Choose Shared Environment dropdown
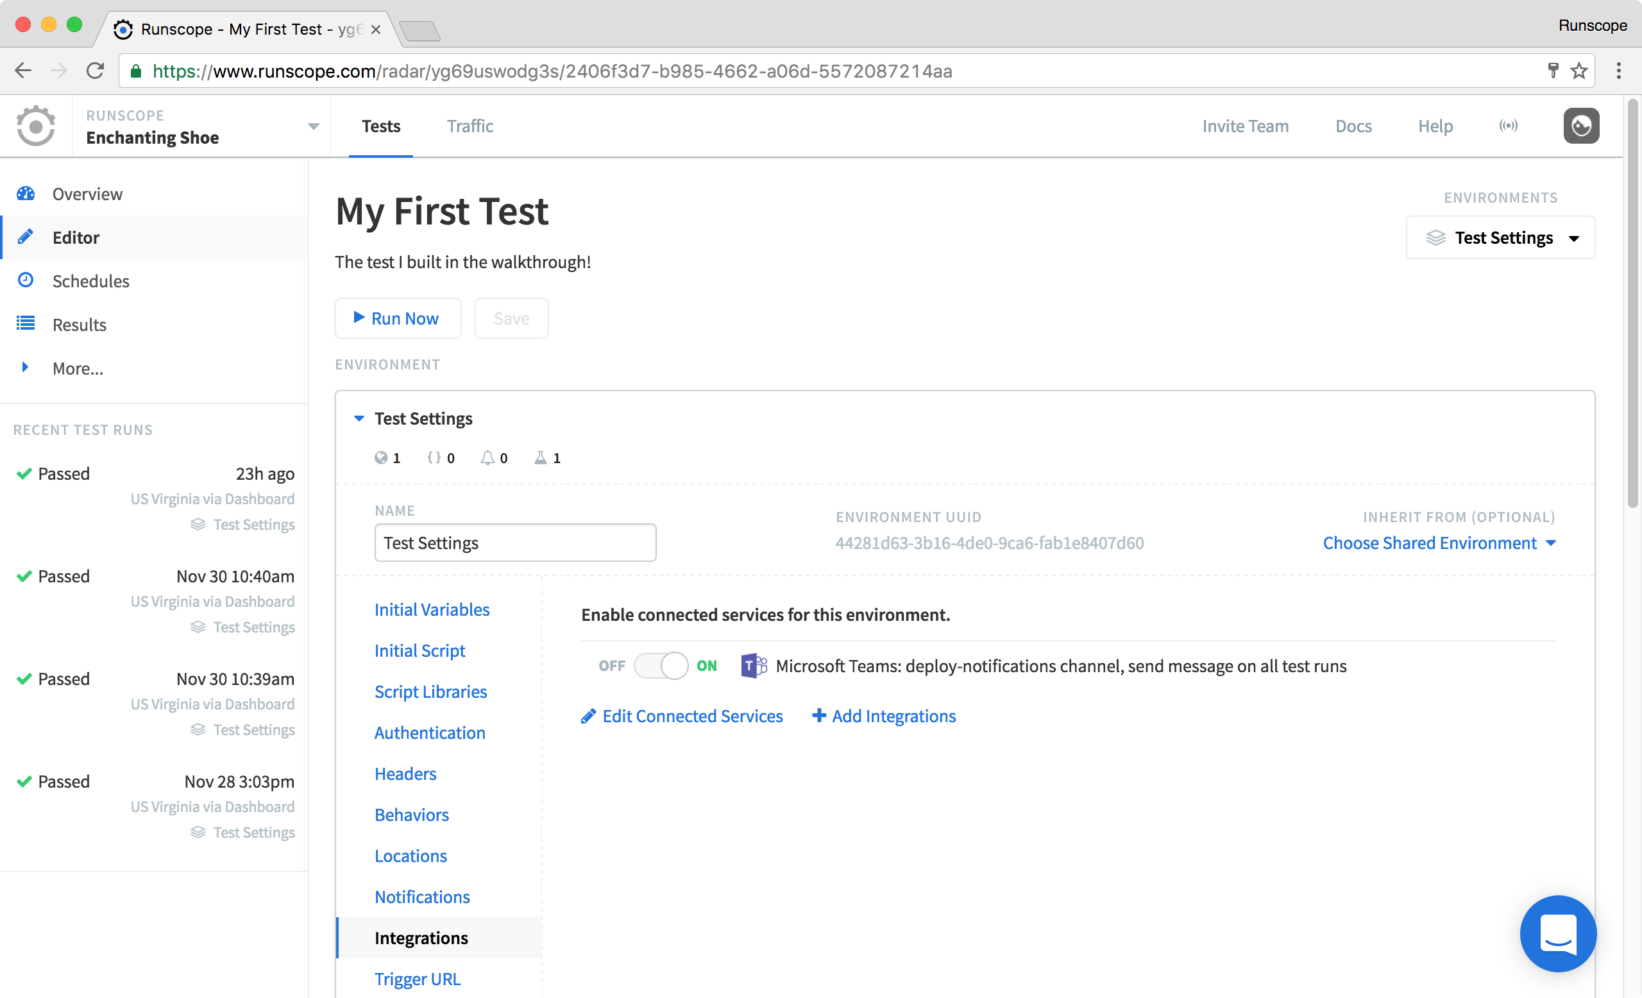The height and width of the screenshot is (998, 1642). (1439, 543)
